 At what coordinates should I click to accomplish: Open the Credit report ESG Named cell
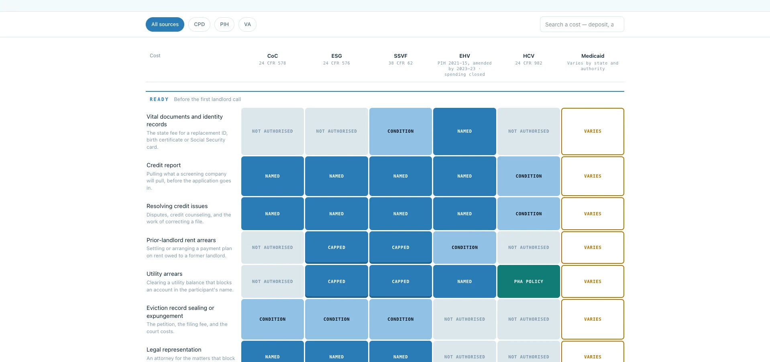pos(336,176)
